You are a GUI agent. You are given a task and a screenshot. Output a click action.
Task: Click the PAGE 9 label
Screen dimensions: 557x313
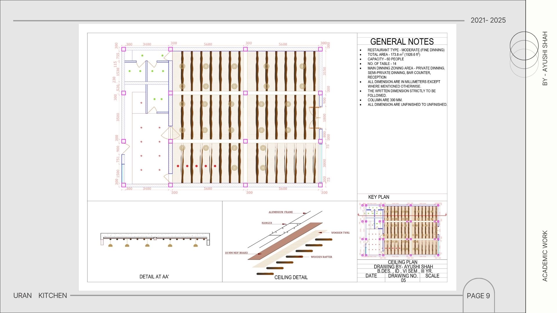(x=478, y=296)
